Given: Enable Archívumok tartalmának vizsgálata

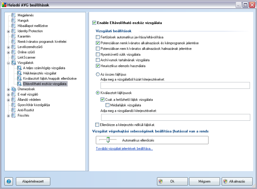Looking at the screenshot, I should 98,60.
